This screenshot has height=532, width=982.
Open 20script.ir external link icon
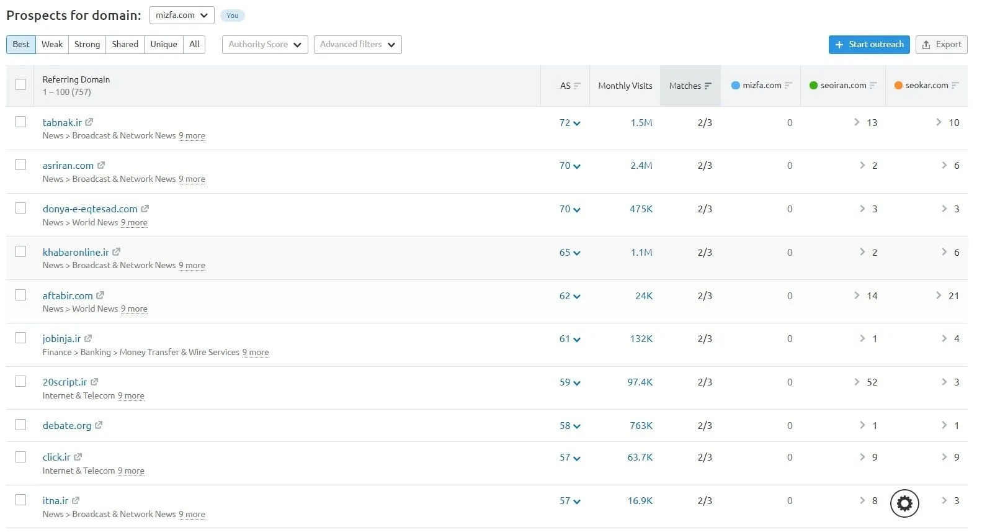(94, 382)
